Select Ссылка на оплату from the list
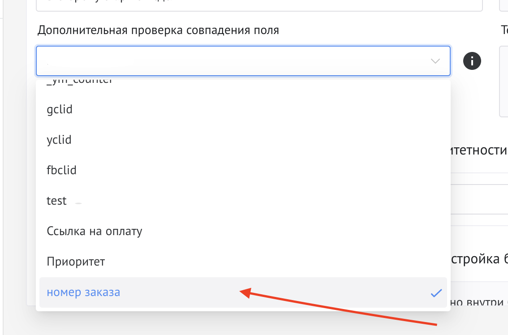This screenshot has height=335, width=508. [x=95, y=232]
